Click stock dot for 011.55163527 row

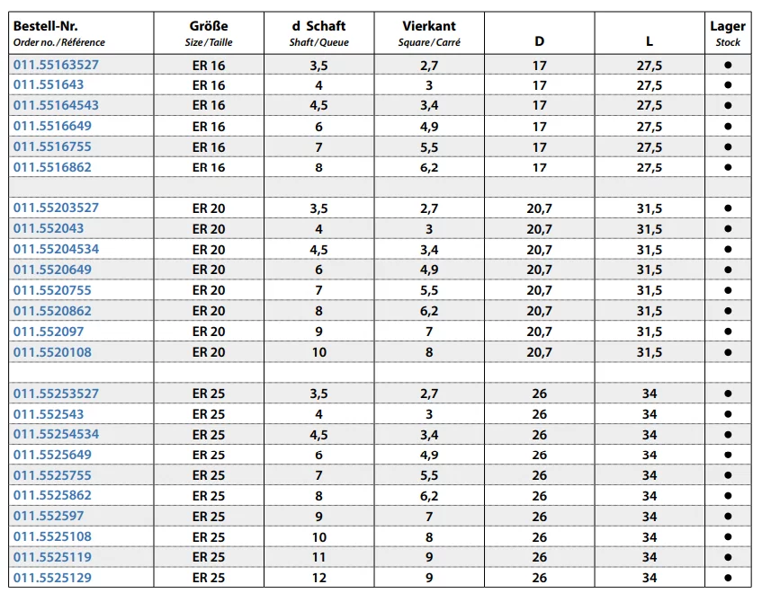[x=728, y=65]
